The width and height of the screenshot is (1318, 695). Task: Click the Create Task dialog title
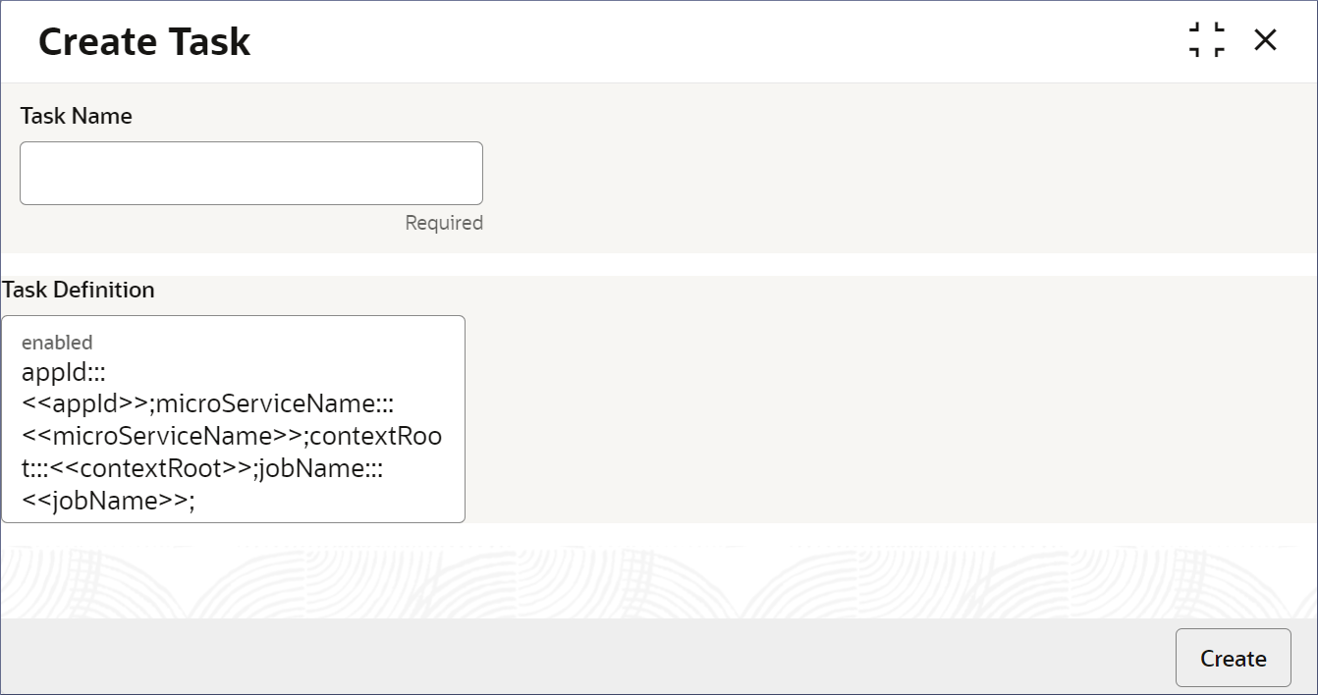coord(144,41)
